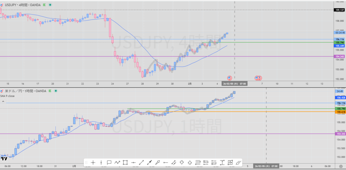Grab the drawing toolbar drag handle
The height and width of the screenshot is (170, 346).
pos(86,163)
